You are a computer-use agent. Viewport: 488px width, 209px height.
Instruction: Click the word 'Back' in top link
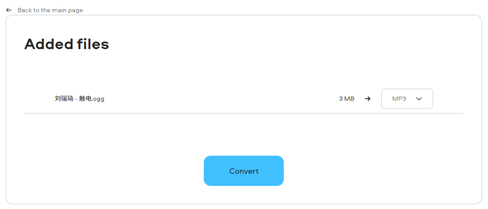point(24,10)
